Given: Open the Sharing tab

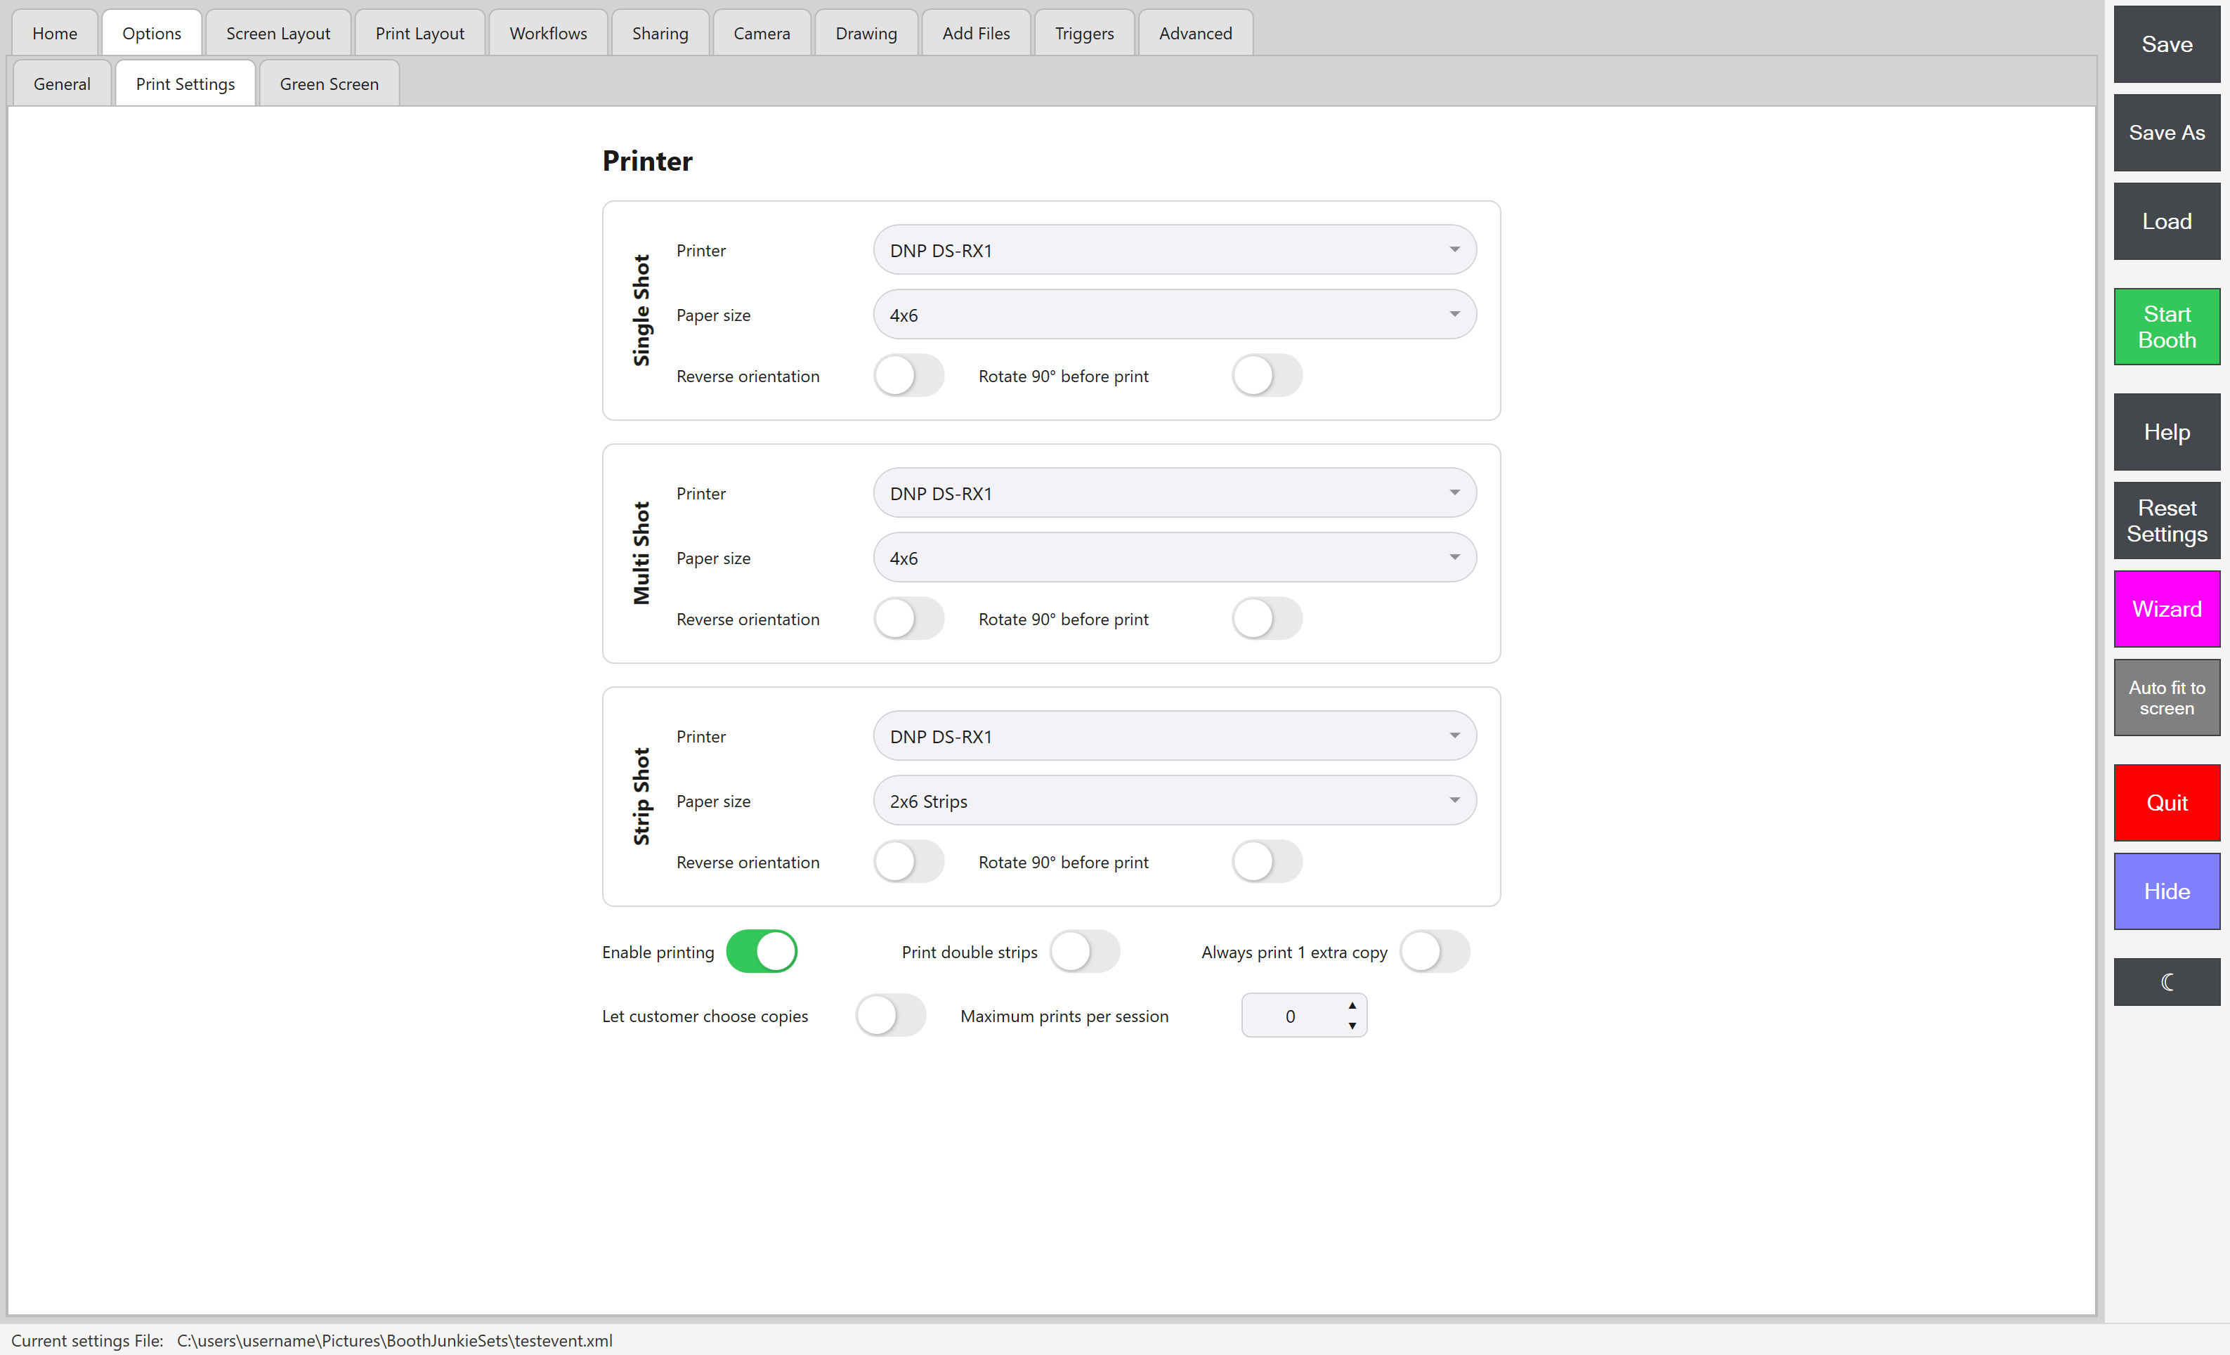Looking at the screenshot, I should (x=660, y=32).
